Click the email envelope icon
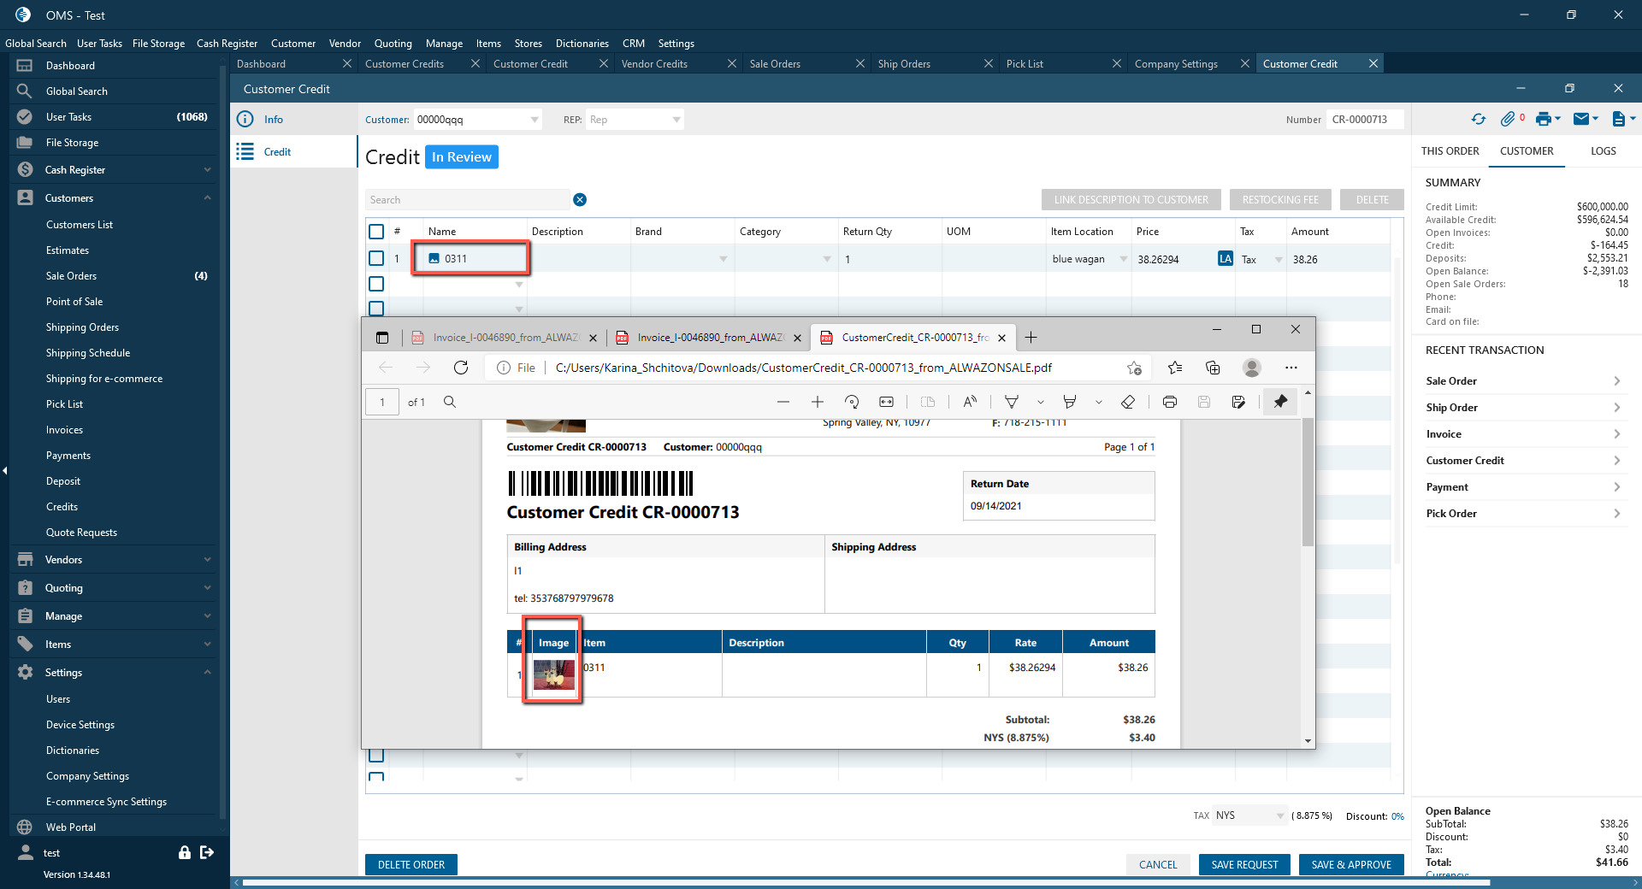 point(1581,120)
